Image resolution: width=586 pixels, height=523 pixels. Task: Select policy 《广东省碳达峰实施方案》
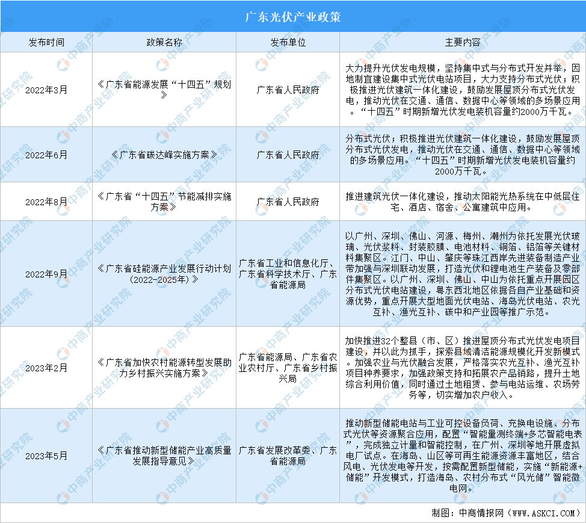(164, 155)
